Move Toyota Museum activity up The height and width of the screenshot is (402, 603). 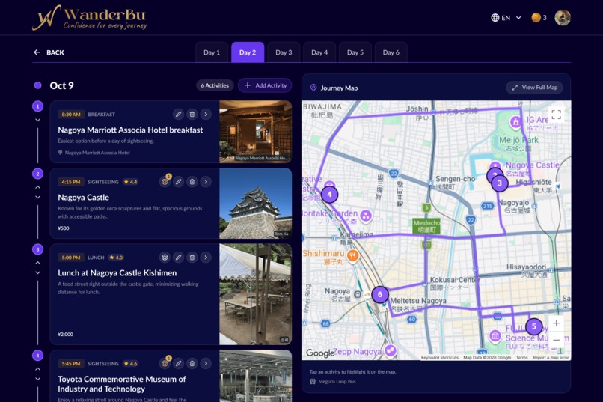pos(37,369)
